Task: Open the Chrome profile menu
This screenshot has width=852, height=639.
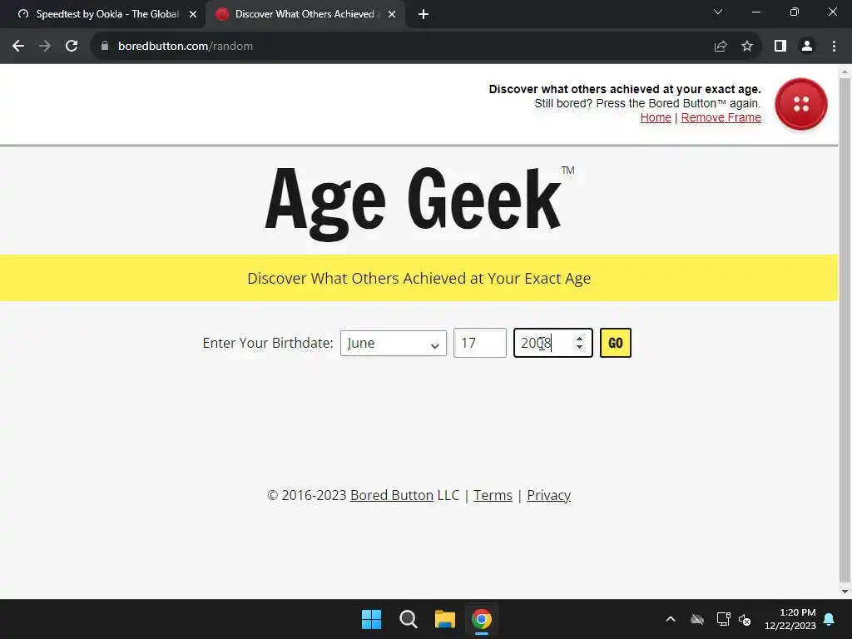Action: (x=807, y=47)
